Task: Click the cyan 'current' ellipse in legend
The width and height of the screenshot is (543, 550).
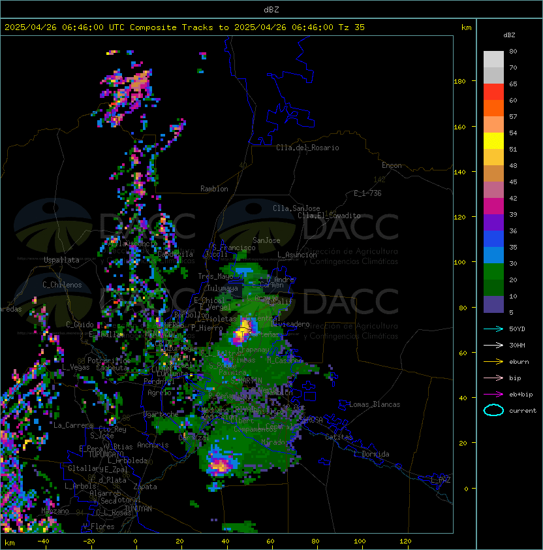Action: pos(493,410)
